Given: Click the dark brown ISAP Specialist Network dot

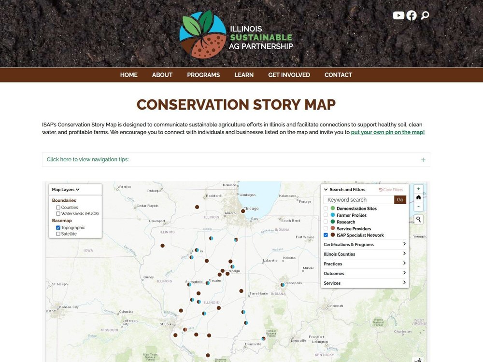Looking at the screenshot, I should pyautogui.click(x=333, y=235).
